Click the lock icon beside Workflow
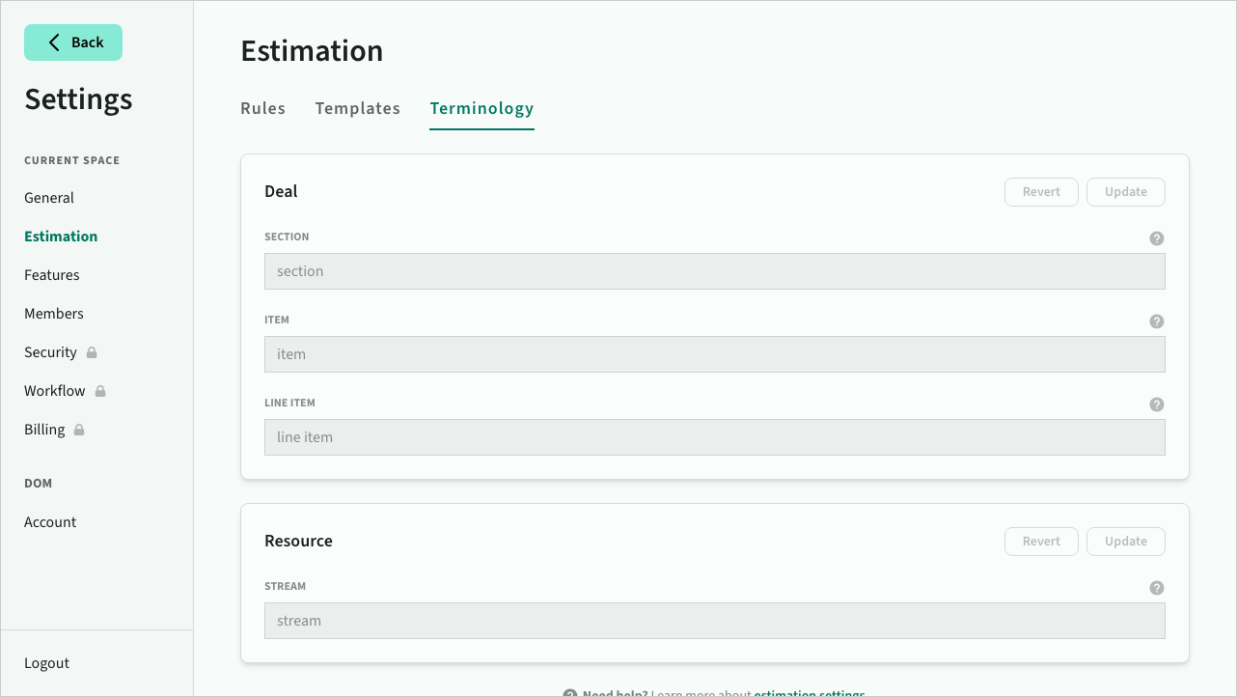Viewport: 1237px width, 697px height. [100, 391]
